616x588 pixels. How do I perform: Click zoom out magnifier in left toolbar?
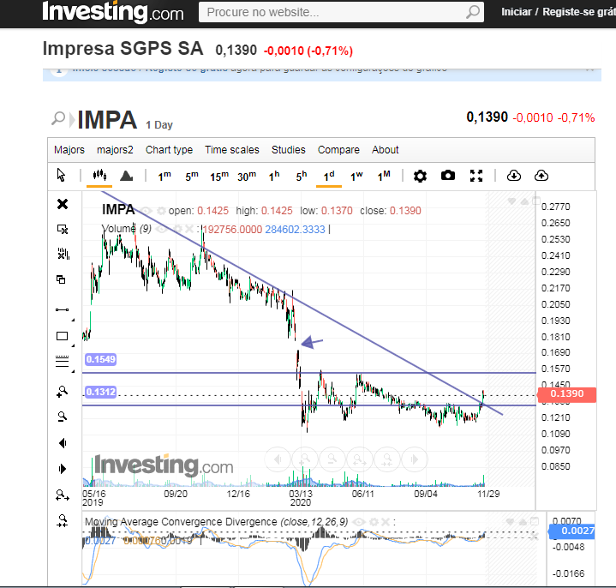(62, 417)
